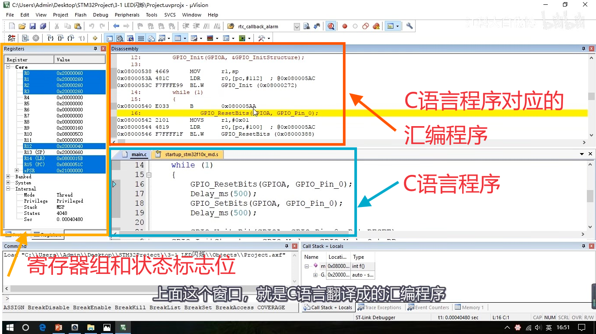Click the Step Out icon
Screen dimensions: 596x334
point(71,38)
